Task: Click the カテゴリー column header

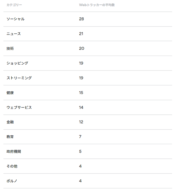Action: [14, 5]
